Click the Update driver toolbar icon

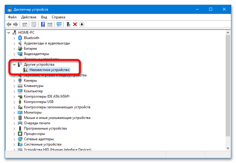tap(69, 24)
